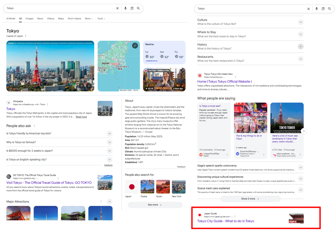
Task: Click the Wikipedia favicon beside the Tokyo result
Action: pyautogui.click(x=9, y=103)
